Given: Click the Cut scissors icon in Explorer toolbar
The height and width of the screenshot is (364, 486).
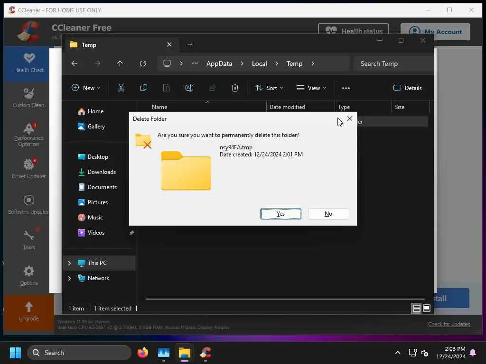Looking at the screenshot, I should pos(121,88).
